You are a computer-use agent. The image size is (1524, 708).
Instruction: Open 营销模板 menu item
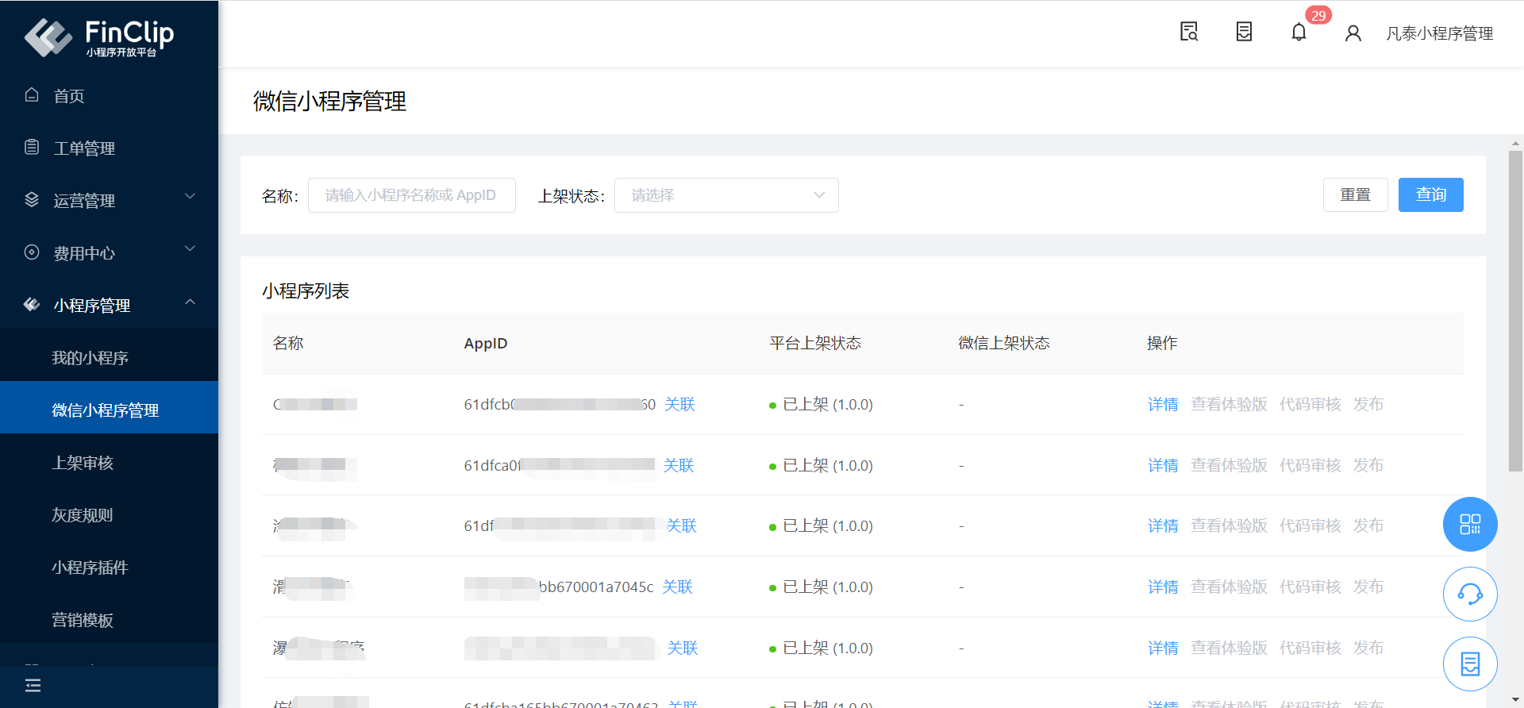point(83,620)
